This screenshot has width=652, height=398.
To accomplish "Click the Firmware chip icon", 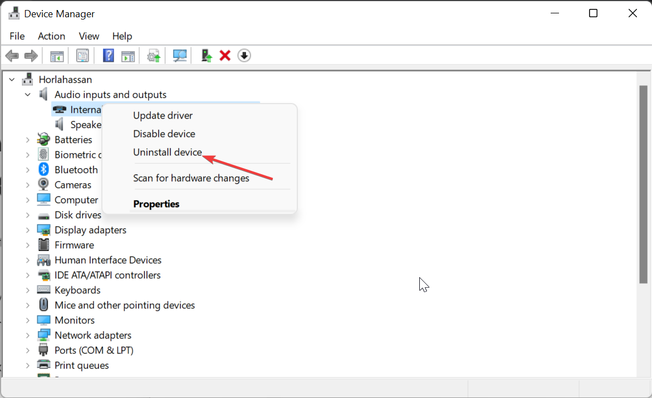I will point(43,244).
